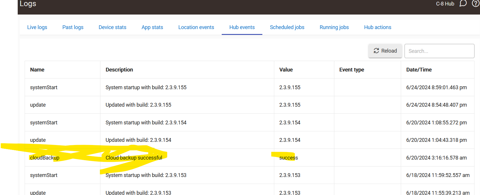Click timestamp 6/20/2024 1:04:43.318 pm
This screenshot has height=195, width=480.
[436, 140]
